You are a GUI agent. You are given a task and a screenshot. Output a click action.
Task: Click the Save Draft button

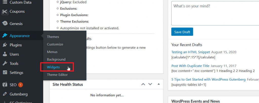[182, 32]
